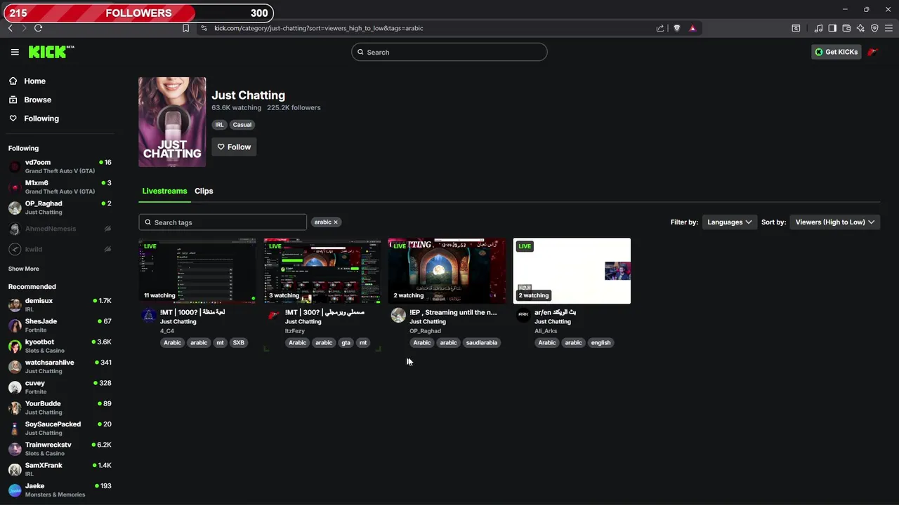The height and width of the screenshot is (505, 899).
Task: Click gta tag on ItzFezy stream
Action: [x=346, y=343]
